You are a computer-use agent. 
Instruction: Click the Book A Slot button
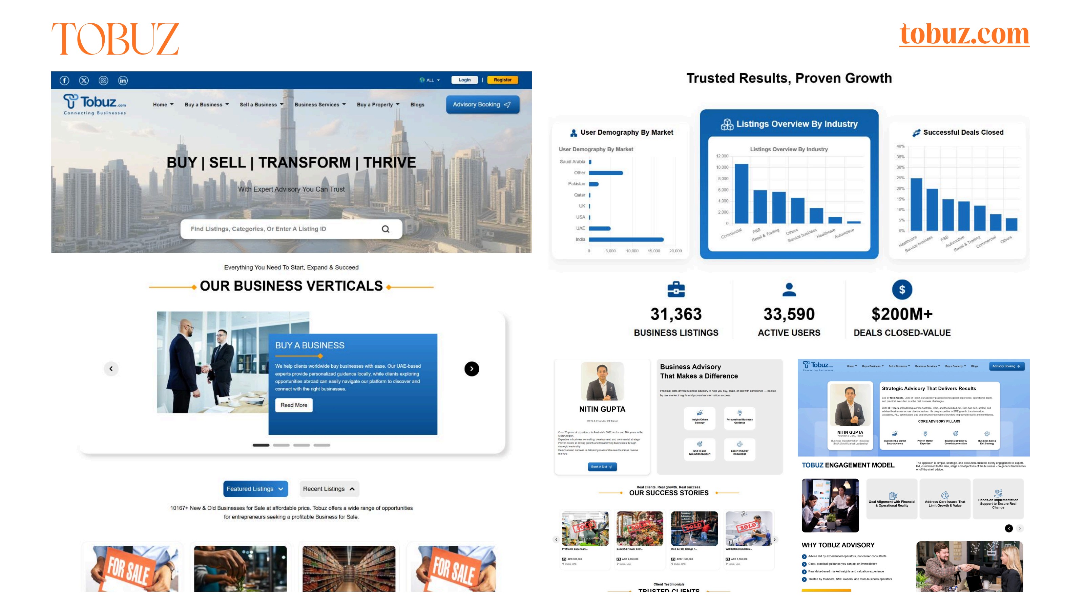point(602,467)
